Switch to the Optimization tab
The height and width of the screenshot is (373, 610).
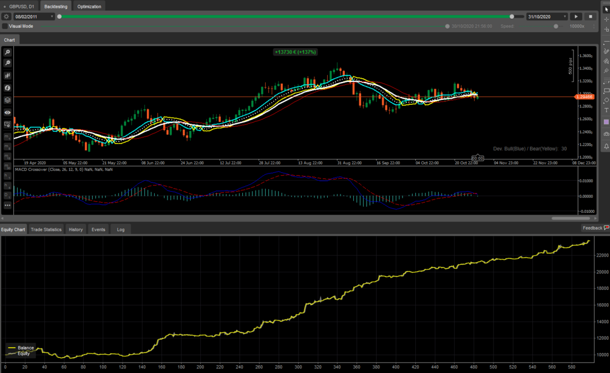89,7
